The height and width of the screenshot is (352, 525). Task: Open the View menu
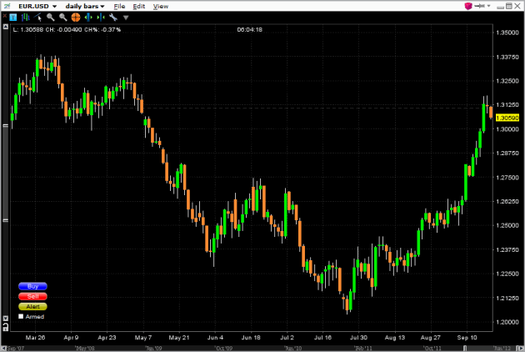pos(160,6)
